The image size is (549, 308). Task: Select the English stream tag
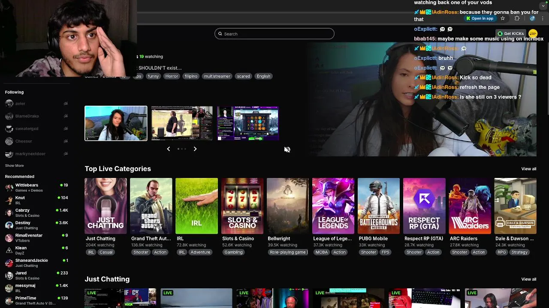pyautogui.click(x=263, y=76)
